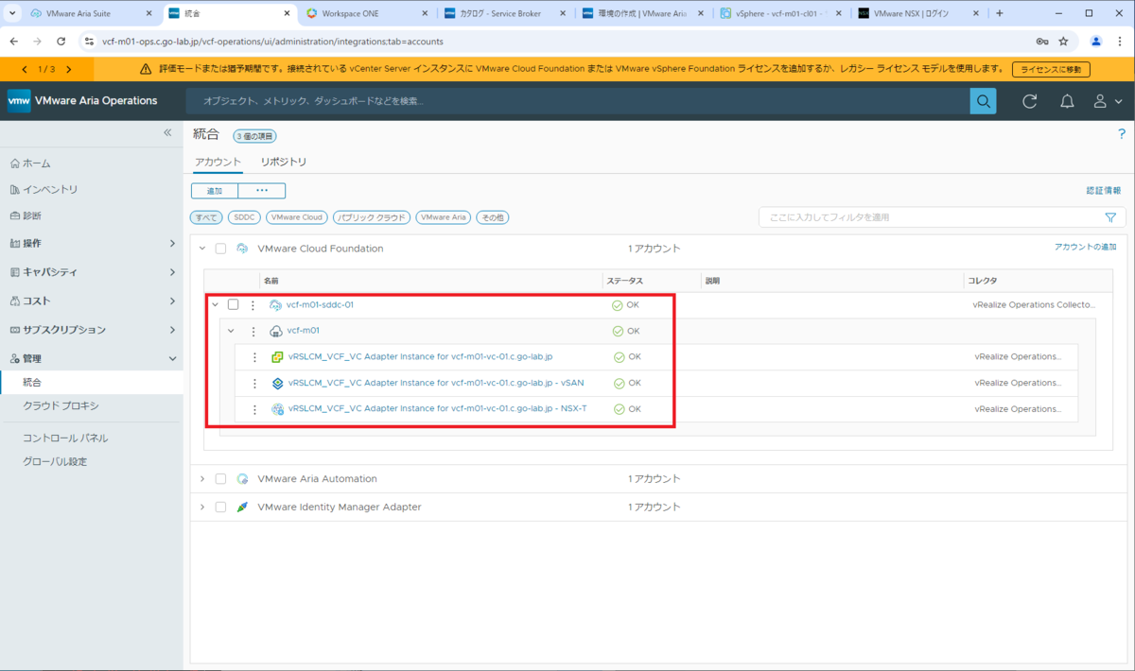
Task: Click the VMware Cloud Foundation cloud icon
Action: [242, 249]
